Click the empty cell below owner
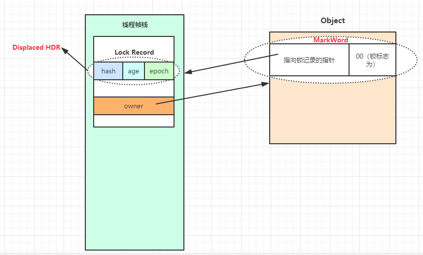This screenshot has width=423, height=255. (x=134, y=121)
